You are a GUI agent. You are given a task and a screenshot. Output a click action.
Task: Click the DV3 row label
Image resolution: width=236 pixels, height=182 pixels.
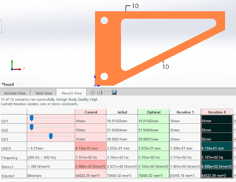[x=5, y=140]
